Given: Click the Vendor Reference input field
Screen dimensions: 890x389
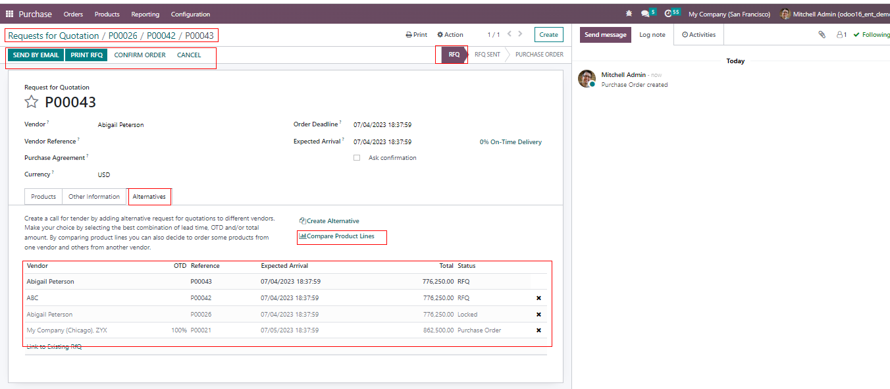Looking at the screenshot, I should [x=184, y=142].
